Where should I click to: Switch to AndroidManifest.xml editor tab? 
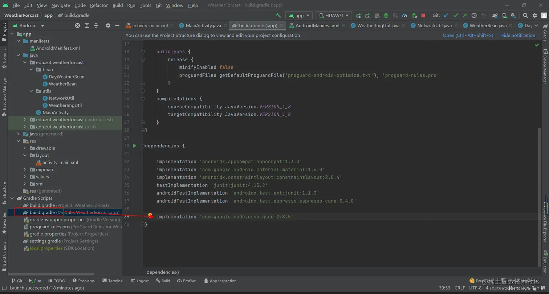point(317,25)
